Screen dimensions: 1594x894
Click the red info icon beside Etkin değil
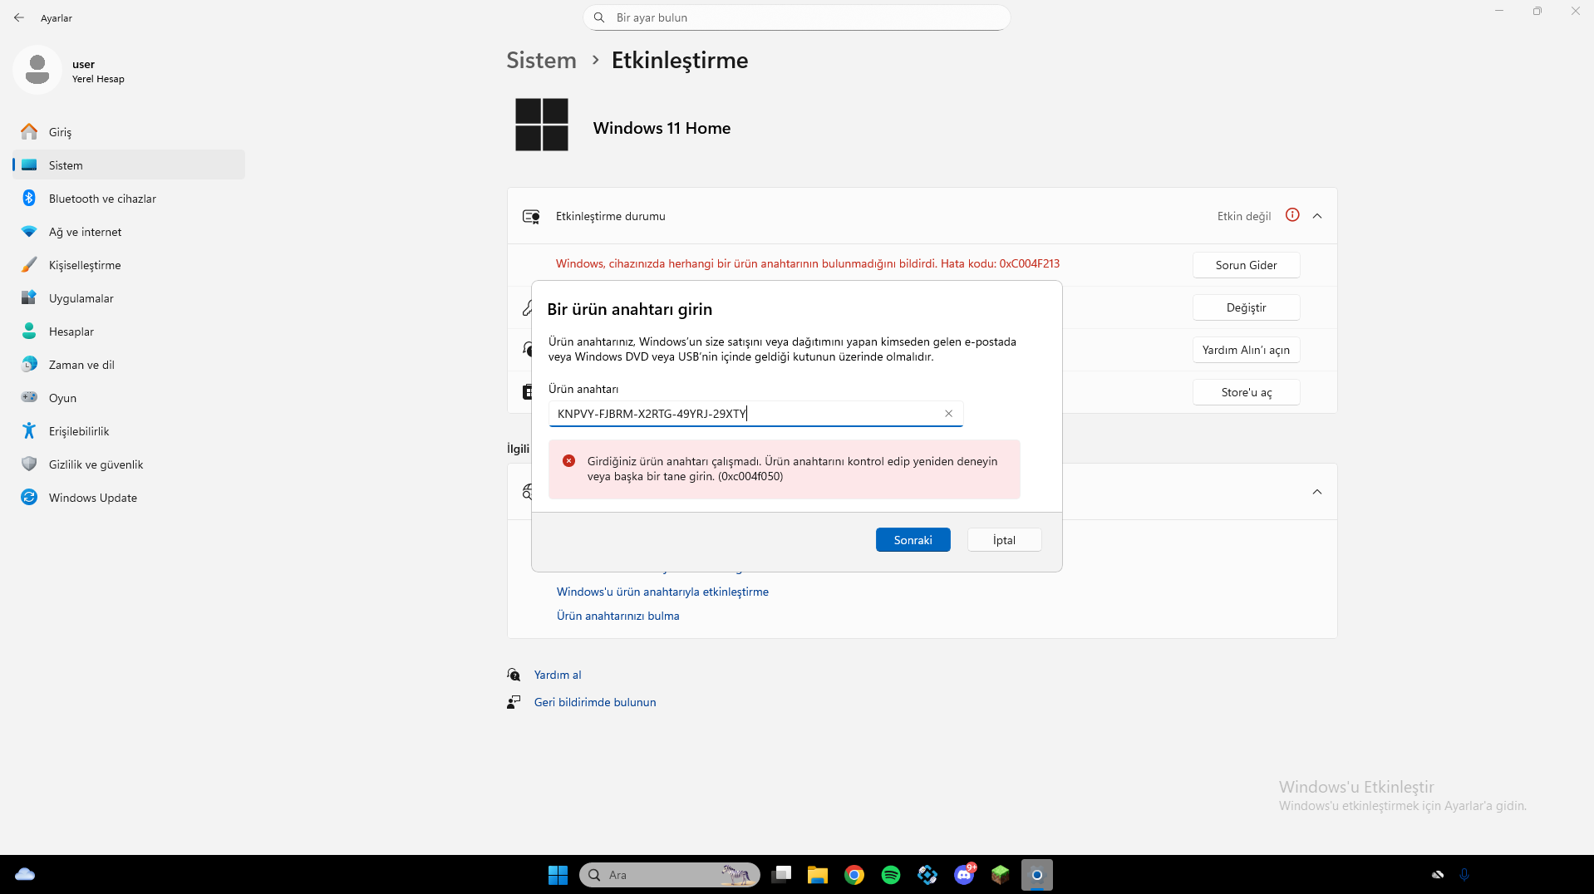point(1292,215)
